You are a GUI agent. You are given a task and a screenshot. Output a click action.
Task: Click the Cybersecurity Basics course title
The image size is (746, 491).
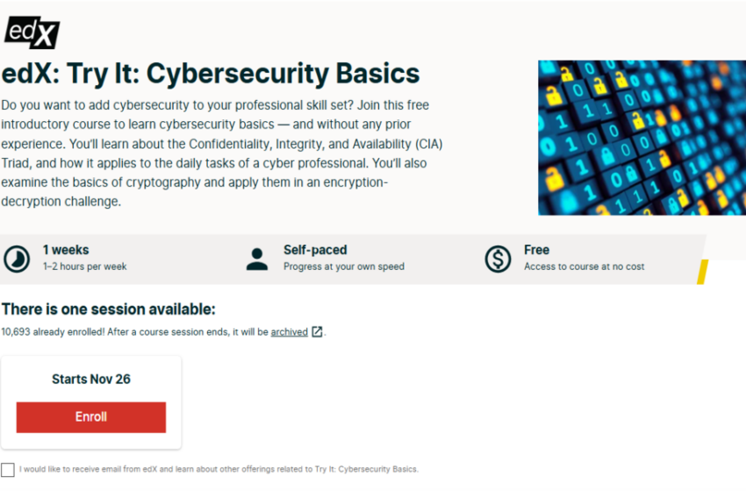211,74
